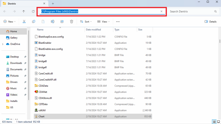Select the cdtUtil application icon
221x124 pixels.
pos(36,110)
